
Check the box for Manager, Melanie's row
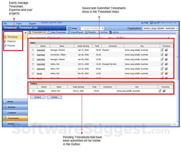click(x=33, y=59)
